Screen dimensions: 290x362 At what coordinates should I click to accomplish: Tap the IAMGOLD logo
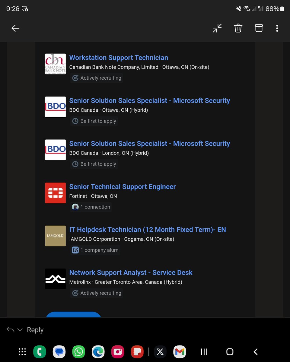[55, 236]
